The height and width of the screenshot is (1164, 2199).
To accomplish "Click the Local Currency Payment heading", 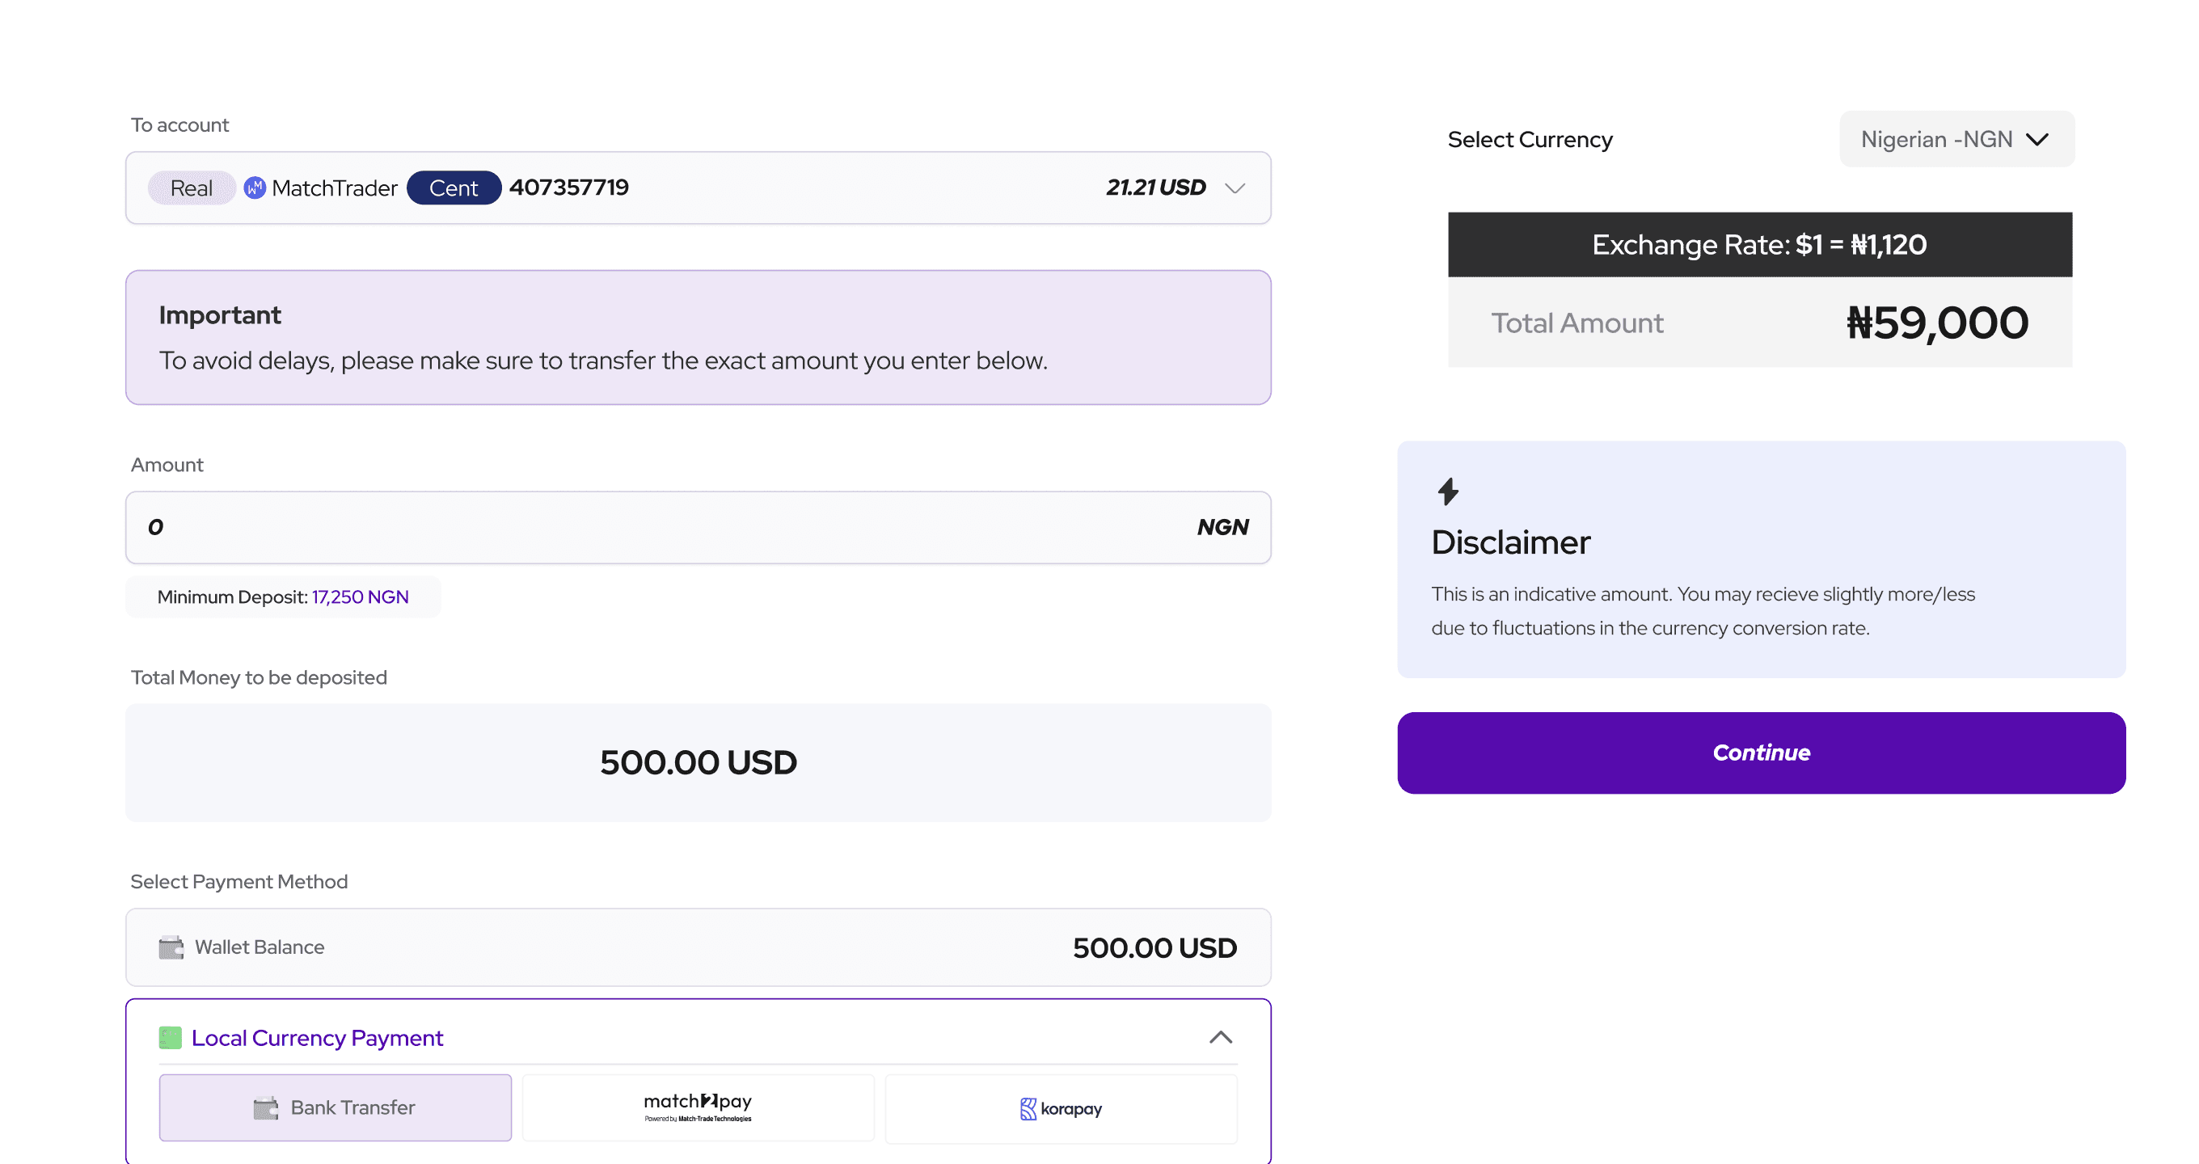I will point(317,1038).
